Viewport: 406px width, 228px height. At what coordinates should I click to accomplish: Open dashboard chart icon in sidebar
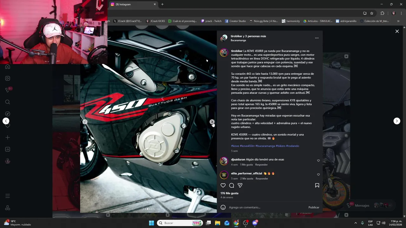(8, 149)
